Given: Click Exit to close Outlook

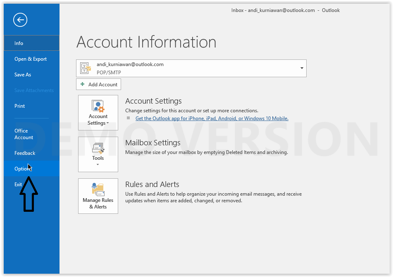Looking at the screenshot, I should tap(31, 185).
